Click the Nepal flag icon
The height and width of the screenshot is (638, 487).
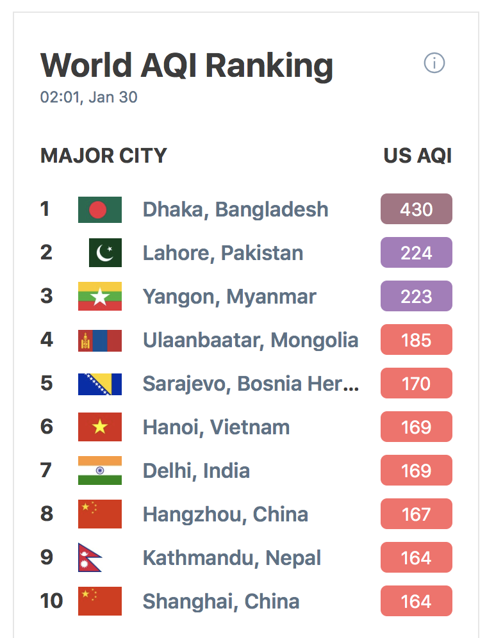tap(90, 557)
